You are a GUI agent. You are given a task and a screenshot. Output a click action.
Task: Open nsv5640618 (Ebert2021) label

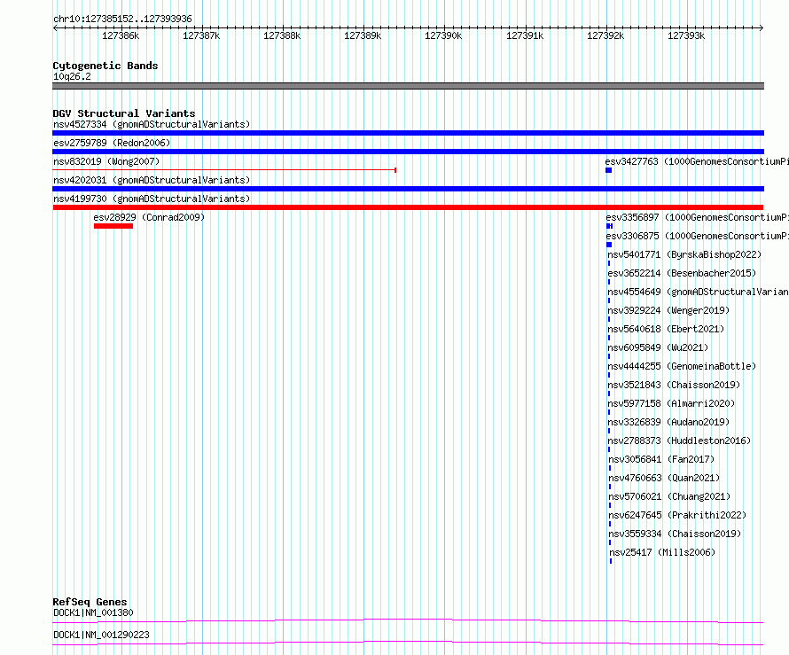pos(666,329)
